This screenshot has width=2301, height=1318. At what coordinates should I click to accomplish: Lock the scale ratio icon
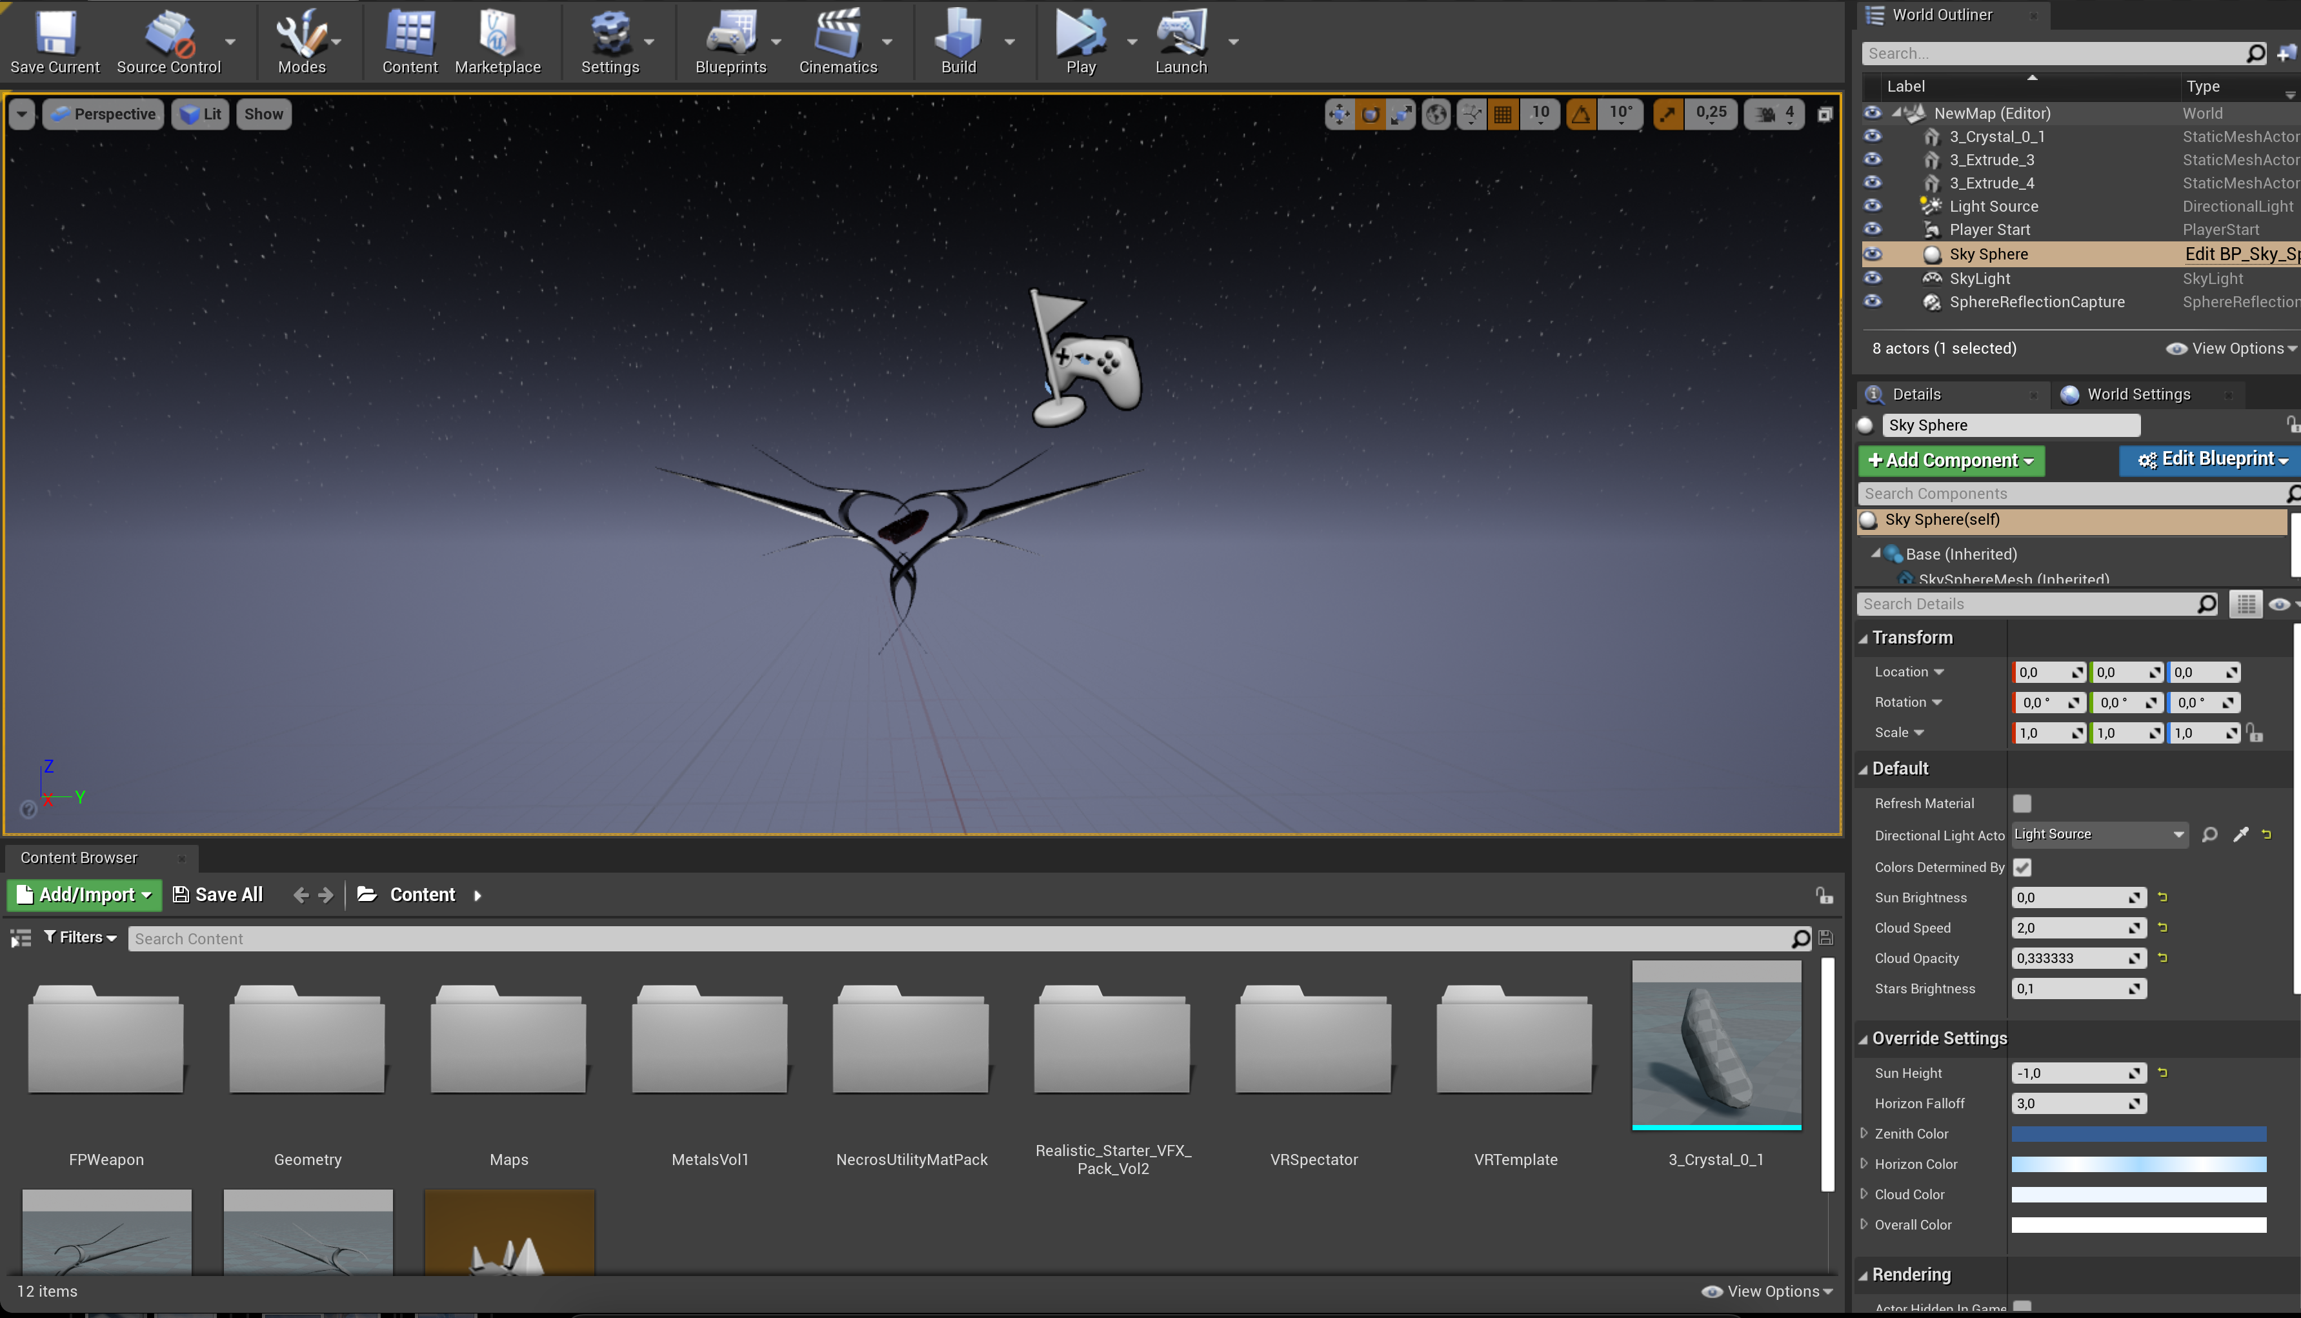[x=2254, y=733]
